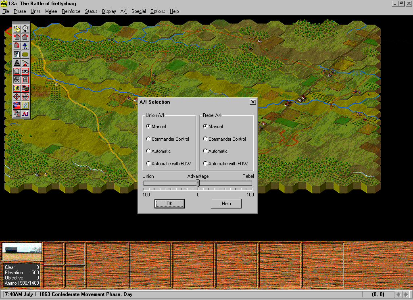Click the yellow D toolbar icon
The width and height of the screenshot is (413, 300).
click(17, 88)
